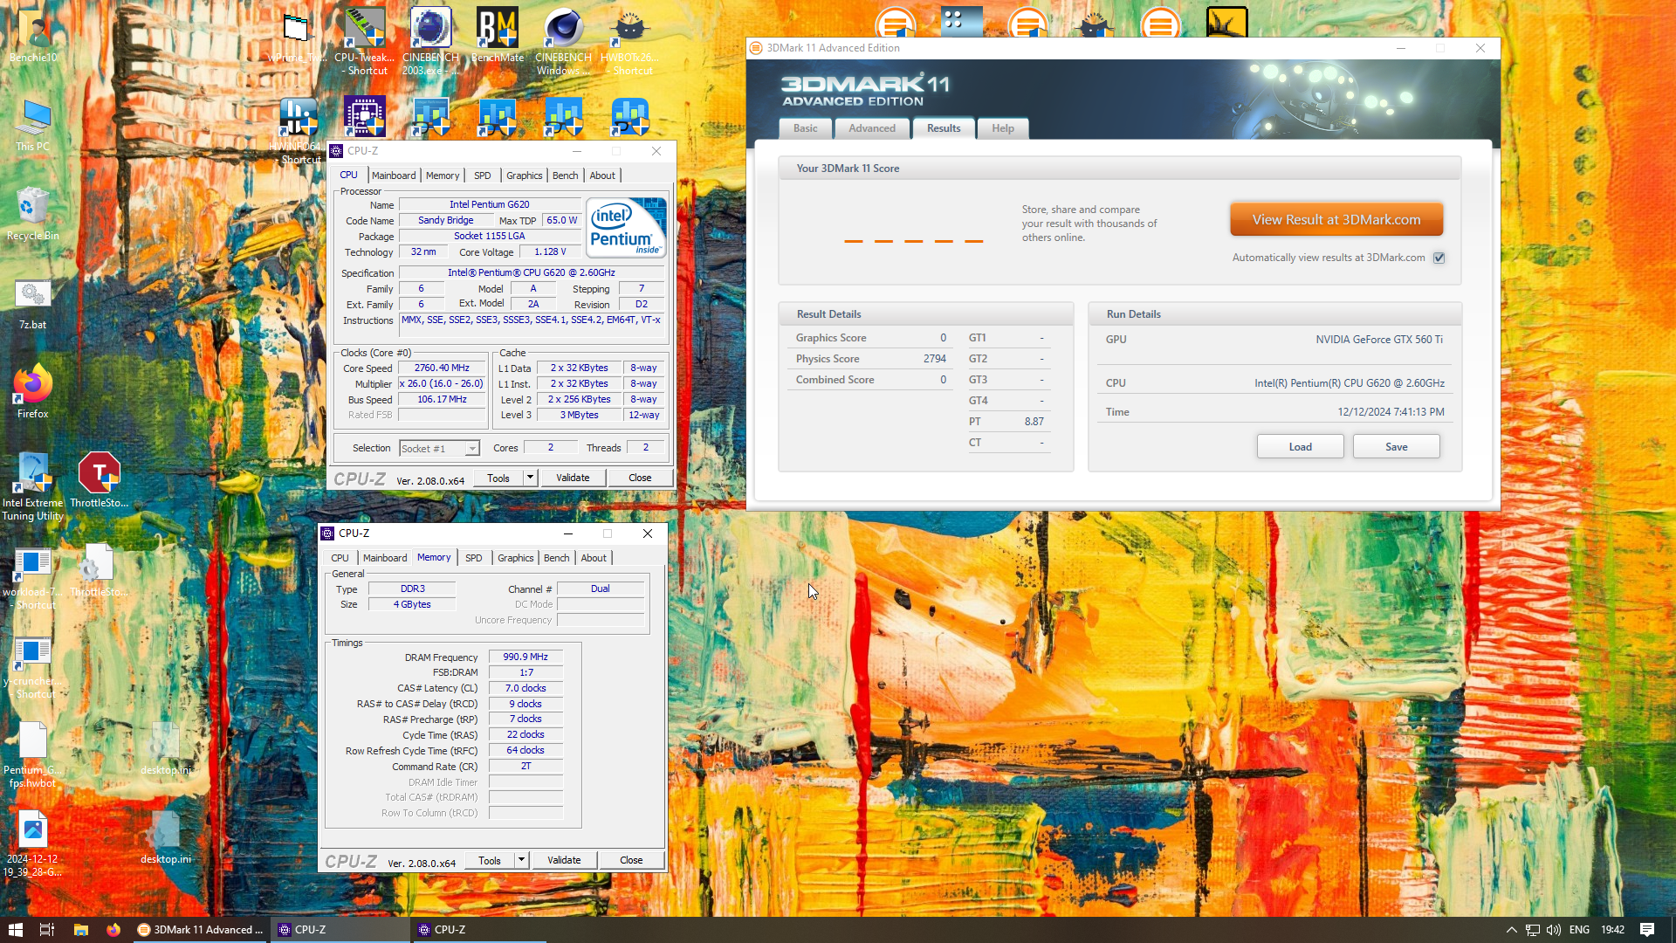
Task: Click the Intel Pentium G620 name field
Action: pos(489,204)
